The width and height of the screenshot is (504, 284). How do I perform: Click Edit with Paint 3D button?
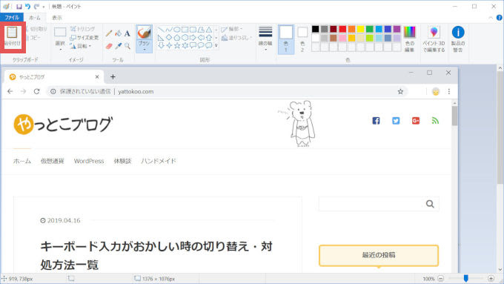(434, 39)
